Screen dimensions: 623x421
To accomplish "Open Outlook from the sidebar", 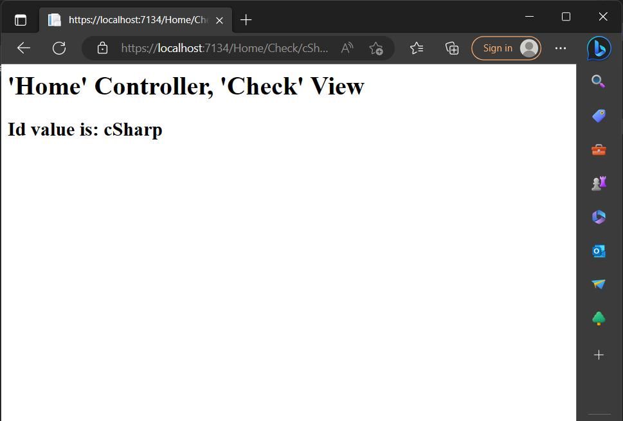I will [599, 251].
